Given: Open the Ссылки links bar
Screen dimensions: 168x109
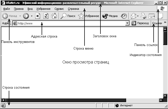Looking at the screenshot, I should pyautogui.click(x=157, y=23).
